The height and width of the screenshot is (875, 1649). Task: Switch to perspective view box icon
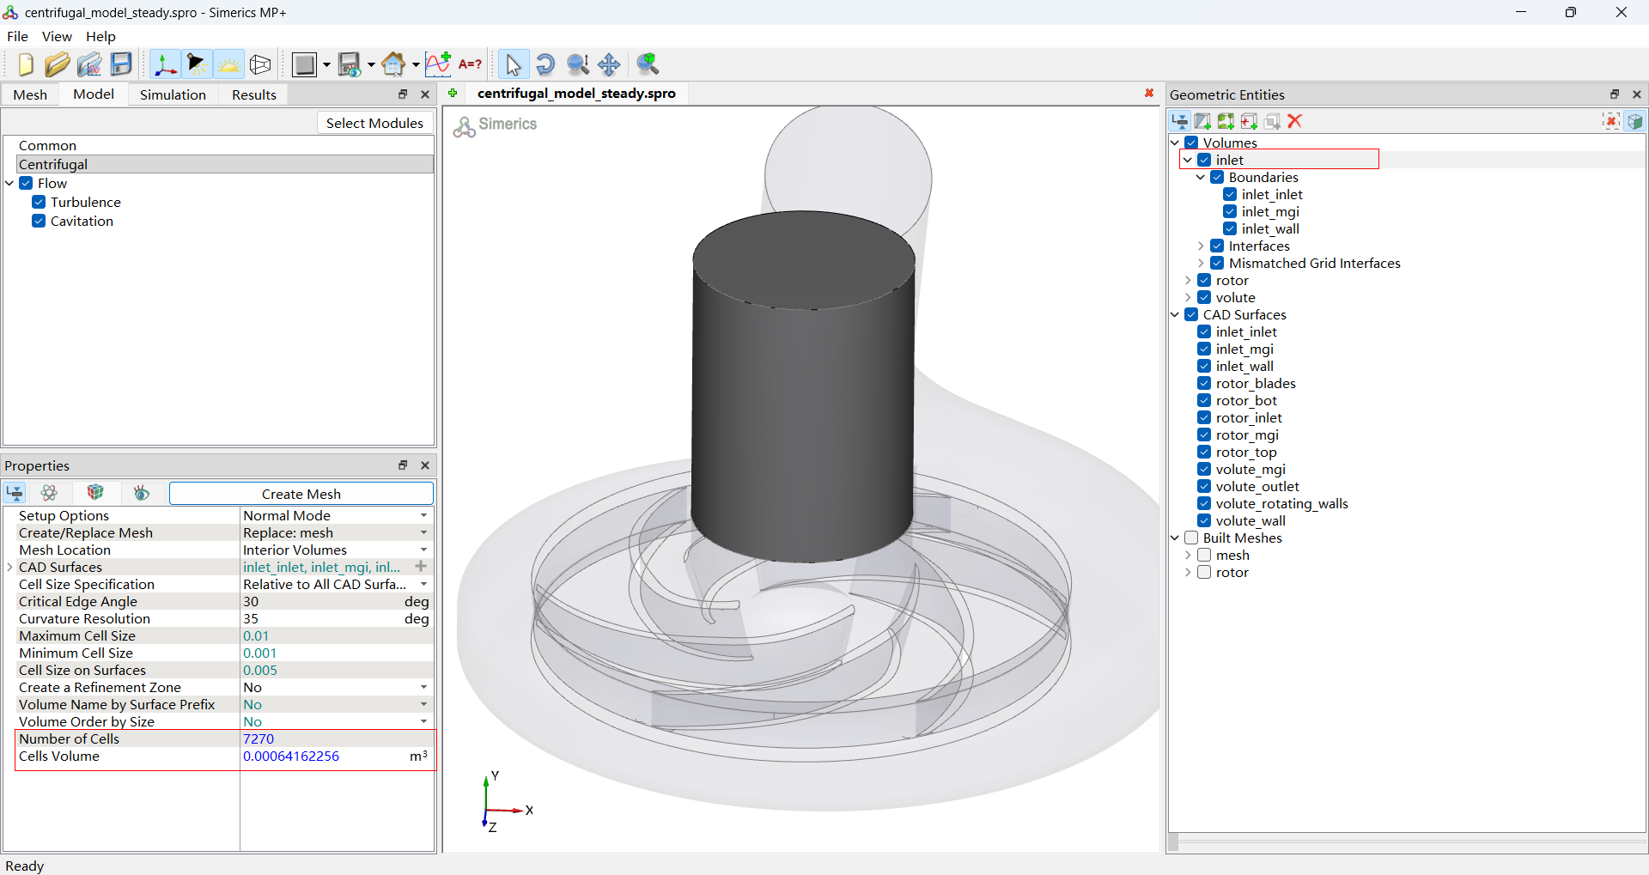[260, 64]
